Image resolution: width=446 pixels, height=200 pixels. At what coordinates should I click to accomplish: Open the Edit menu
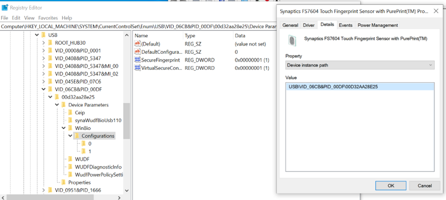point(16,18)
